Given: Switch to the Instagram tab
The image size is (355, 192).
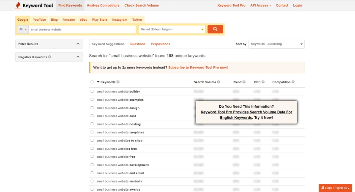Looking at the screenshot, I should point(120,20).
